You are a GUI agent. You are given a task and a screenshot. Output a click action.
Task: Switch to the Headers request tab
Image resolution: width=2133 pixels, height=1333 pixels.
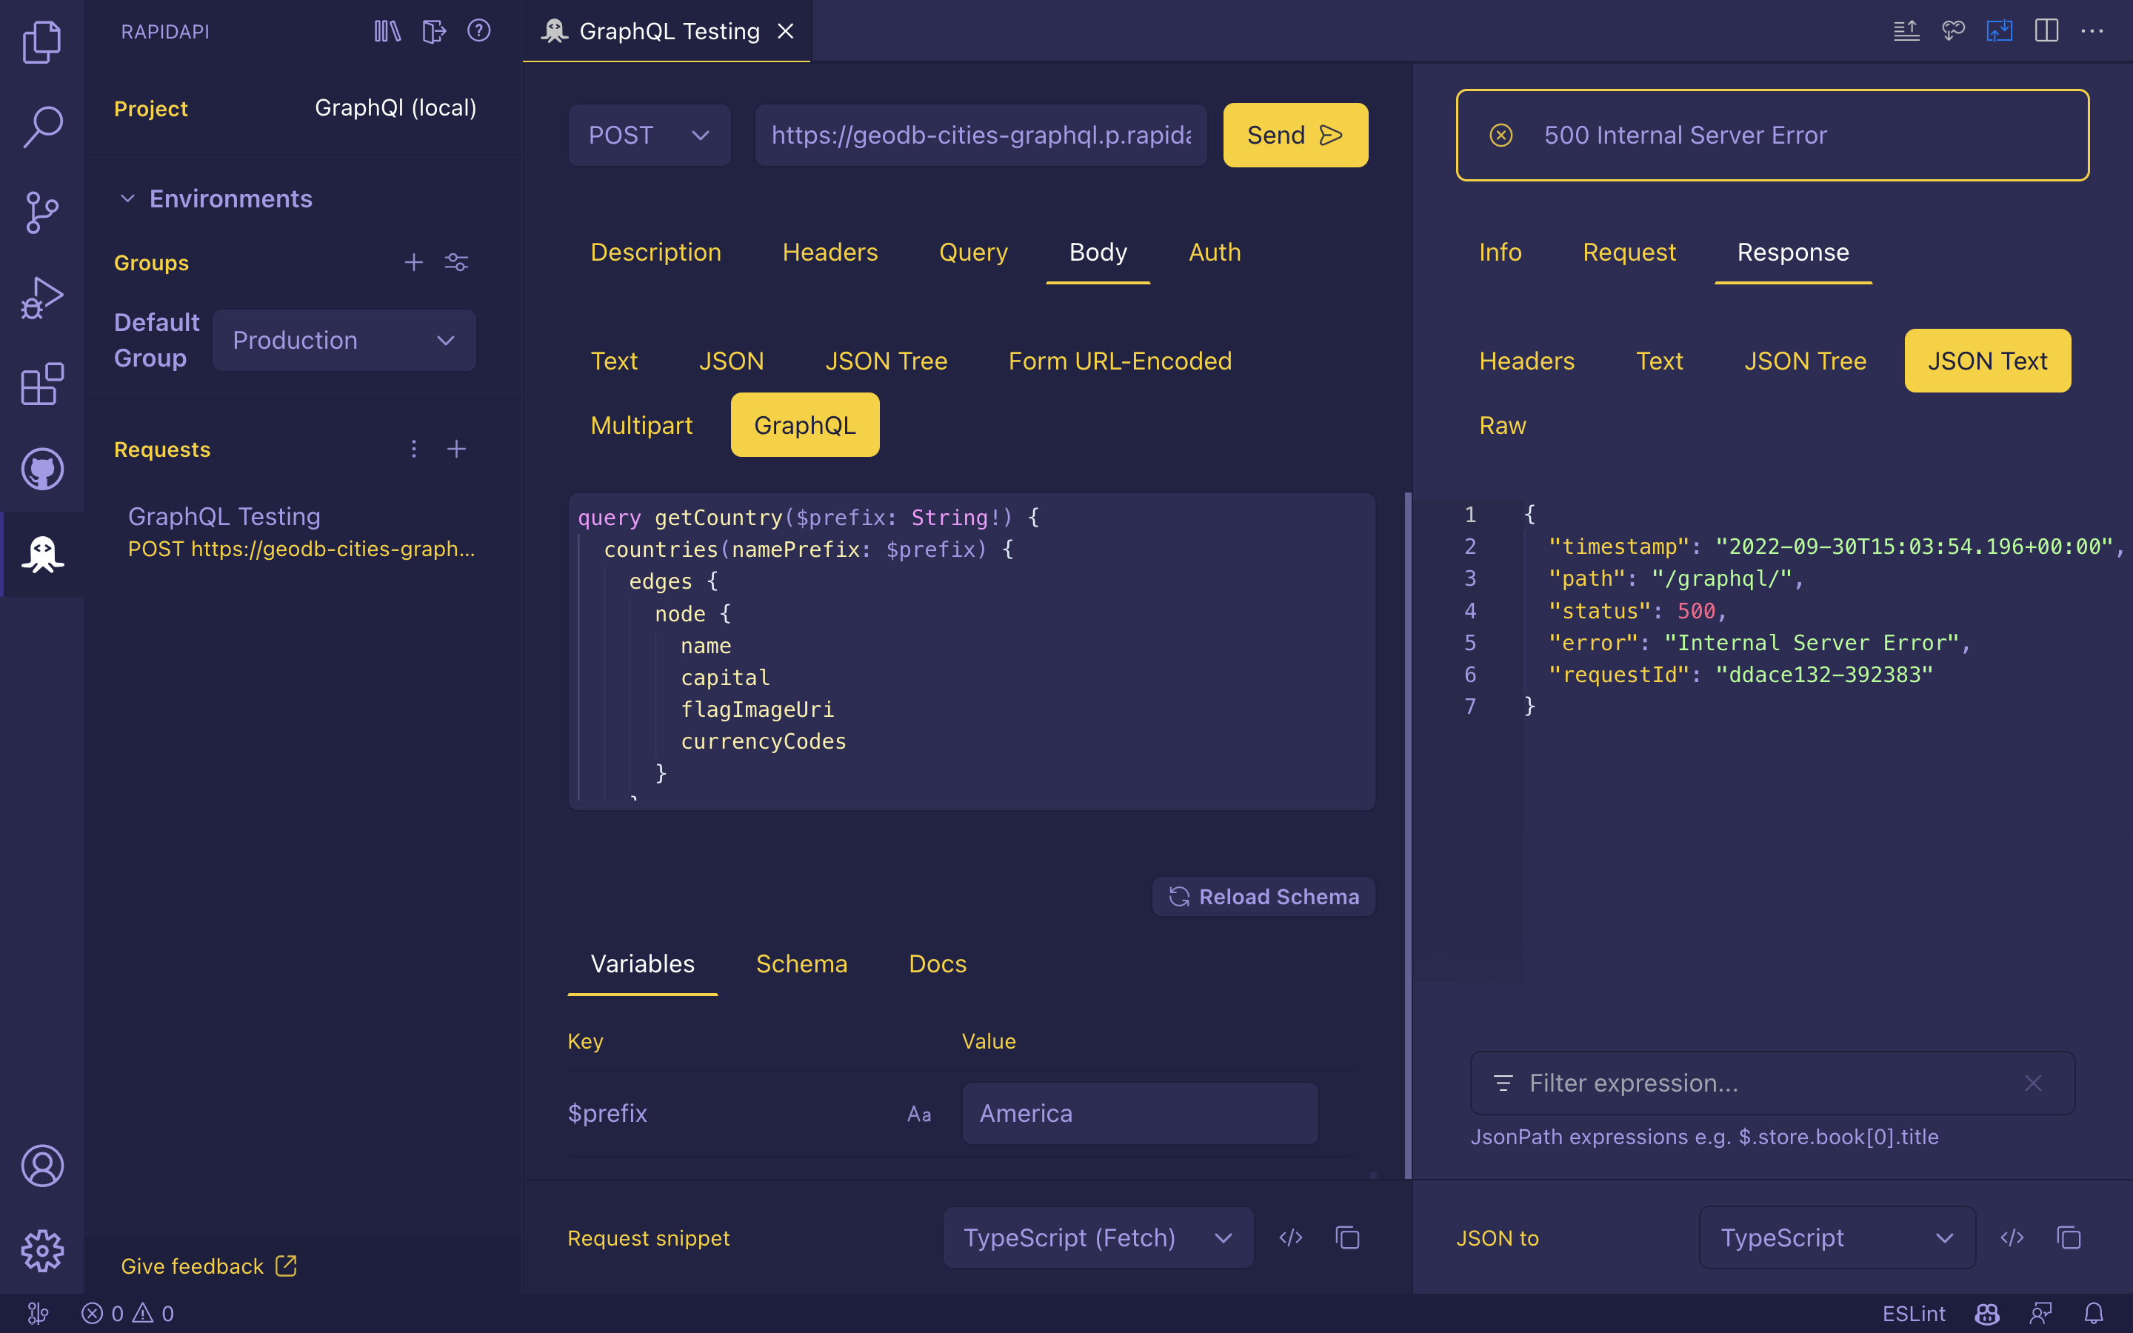tap(829, 252)
